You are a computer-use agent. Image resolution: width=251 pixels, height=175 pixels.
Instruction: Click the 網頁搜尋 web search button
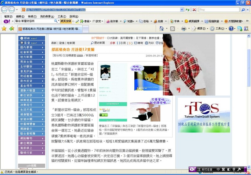66,21
